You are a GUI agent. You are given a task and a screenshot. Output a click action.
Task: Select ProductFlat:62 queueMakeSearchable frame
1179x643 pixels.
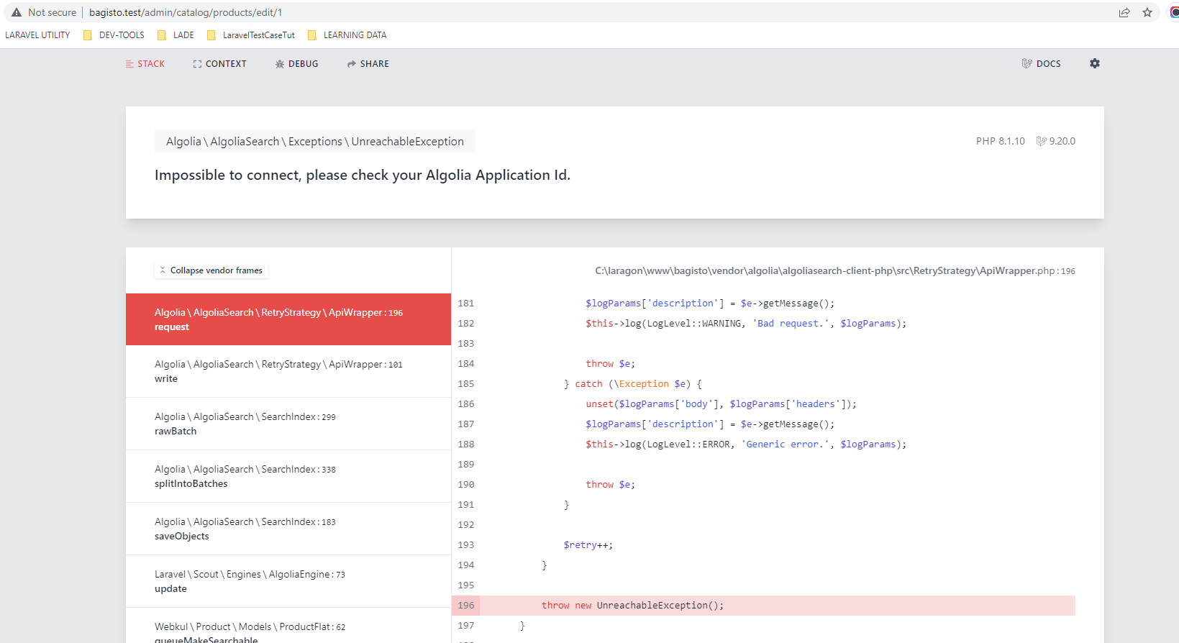288,626
